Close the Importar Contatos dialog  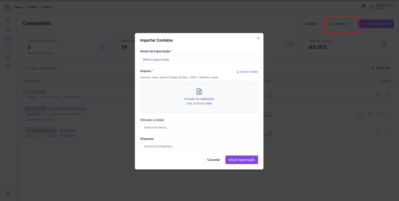pos(258,38)
